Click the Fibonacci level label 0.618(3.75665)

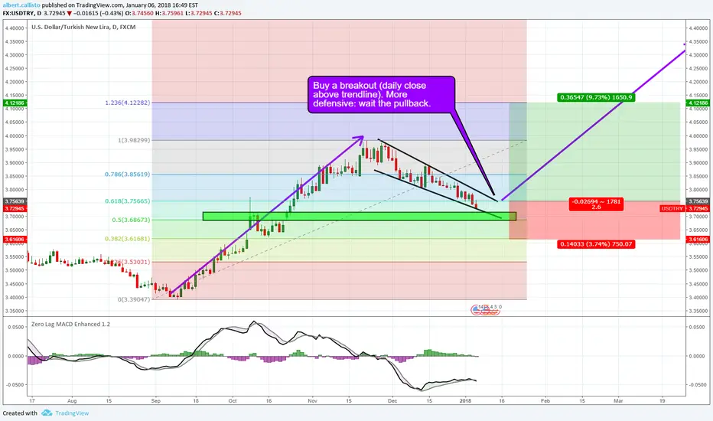(128, 201)
